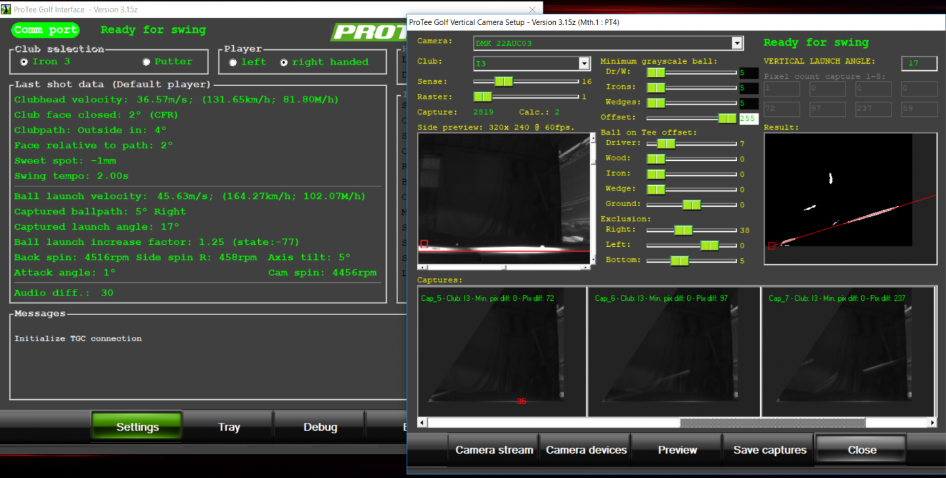The height and width of the screenshot is (478, 946).
Task: Click the Sense slider handle
Action: coord(504,81)
